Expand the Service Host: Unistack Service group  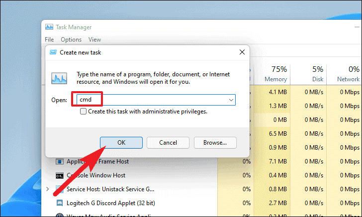47,189
